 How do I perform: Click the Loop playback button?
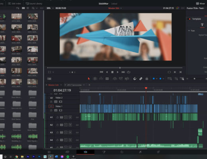tap(129, 72)
